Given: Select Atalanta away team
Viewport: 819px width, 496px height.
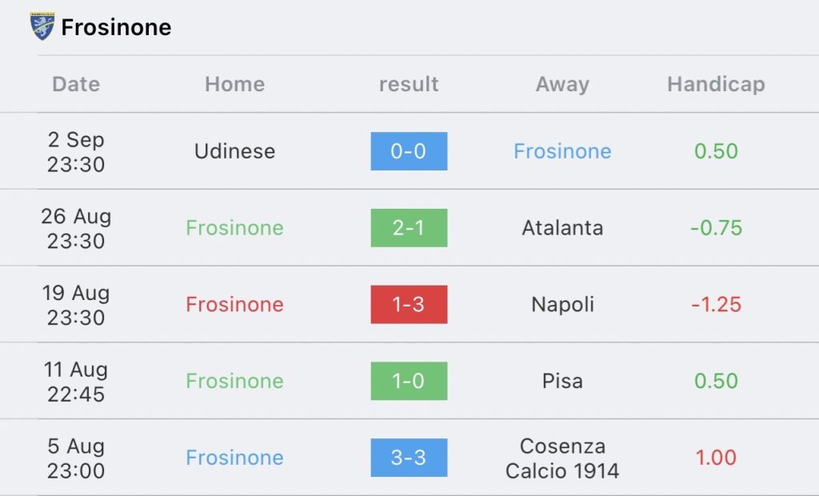Looking at the screenshot, I should 562,228.
